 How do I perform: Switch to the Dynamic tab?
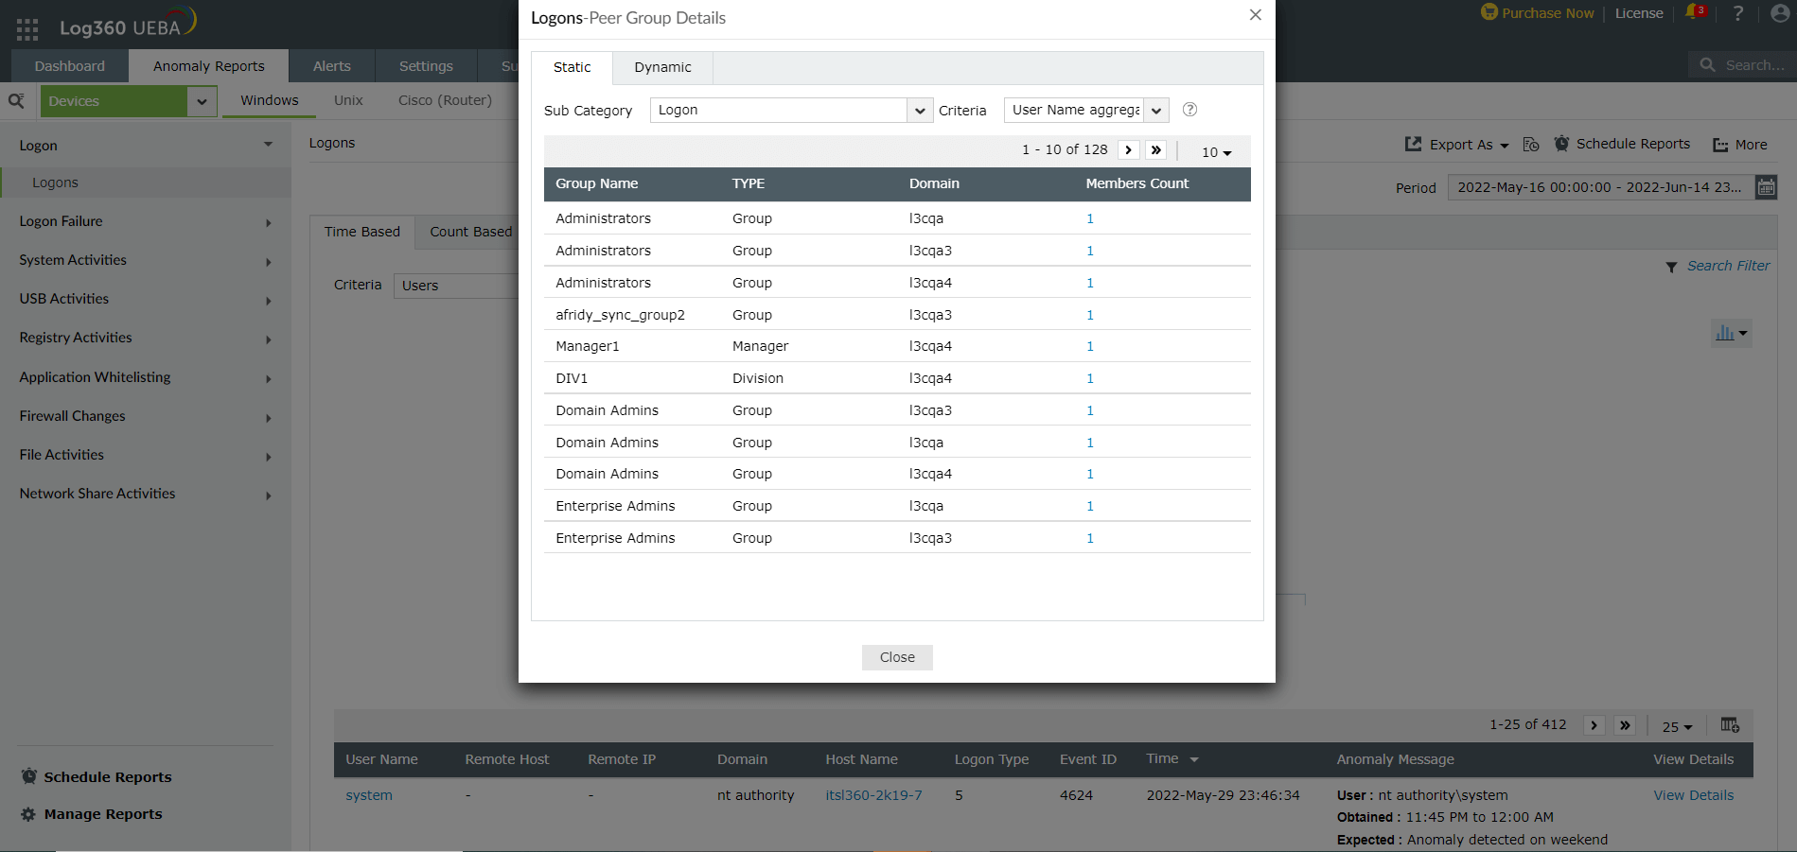[662, 67]
